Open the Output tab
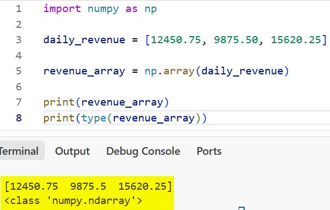This screenshot has height=210, width=330. pyautogui.click(x=72, y=151)
